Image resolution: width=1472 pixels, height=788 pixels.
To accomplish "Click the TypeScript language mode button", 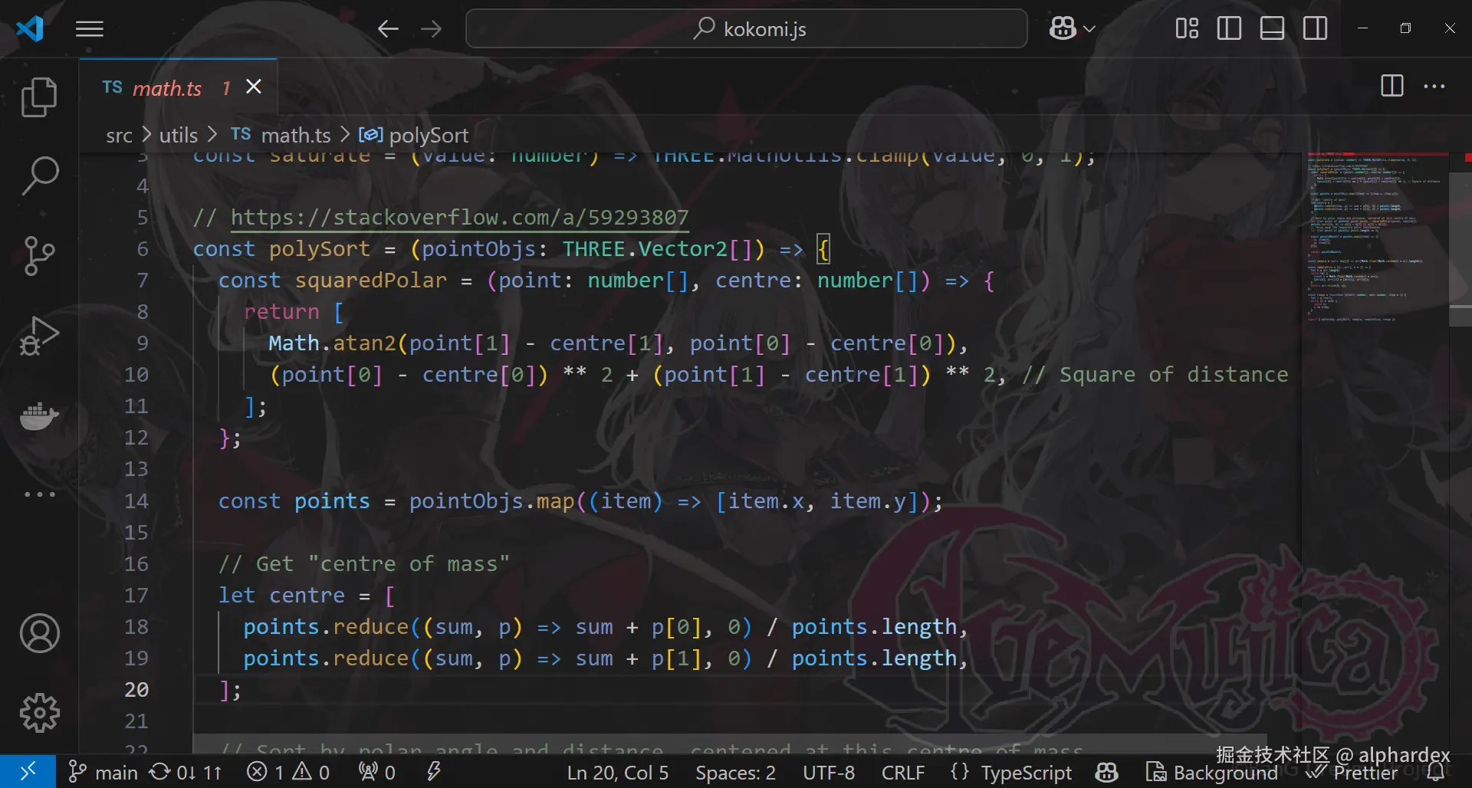I will tap(1026, 773).
